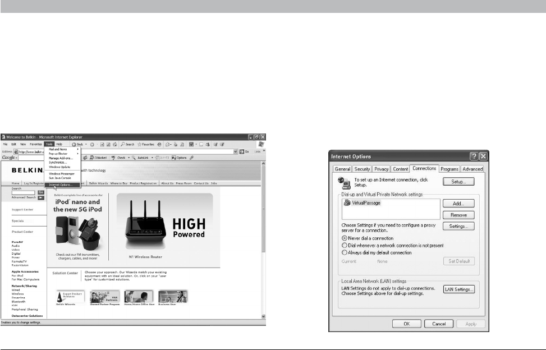Select 'Always dial my default connection'

[345, 252]
